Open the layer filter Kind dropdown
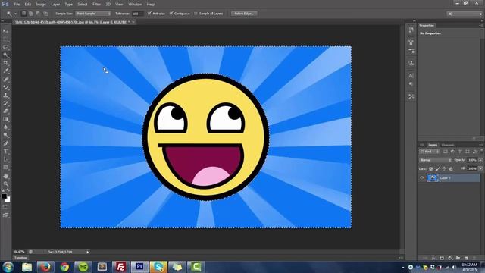Screen dimensions: 485x273 [x=430, y=152]
